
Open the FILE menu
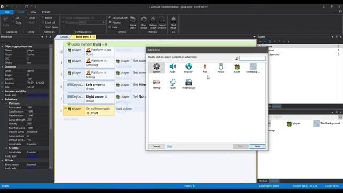(7, 12)
